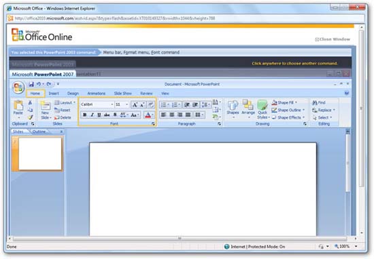Open the Paragraph dialog launcher arrow

[219, 124]
